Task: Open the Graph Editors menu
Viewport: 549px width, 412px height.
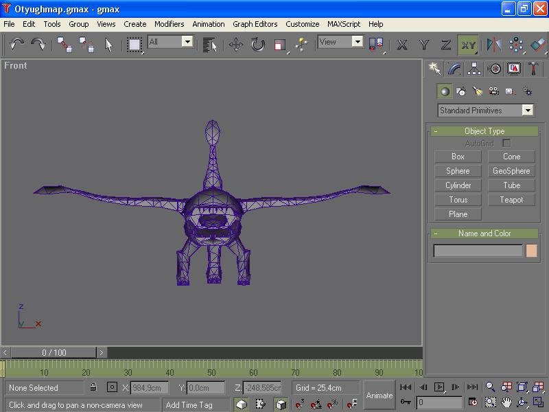Action: click(x=255, y=24)
